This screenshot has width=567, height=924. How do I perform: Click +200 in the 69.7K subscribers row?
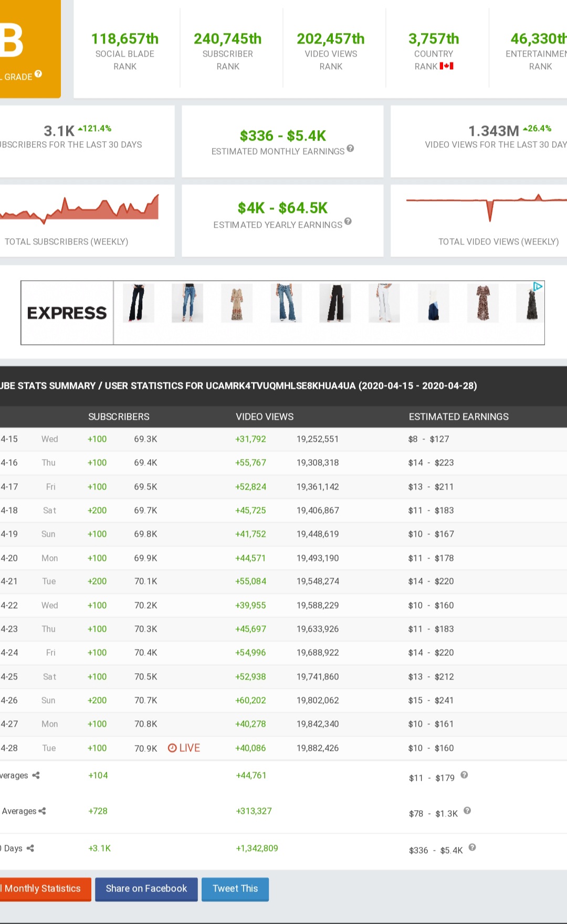coord(97,511)
